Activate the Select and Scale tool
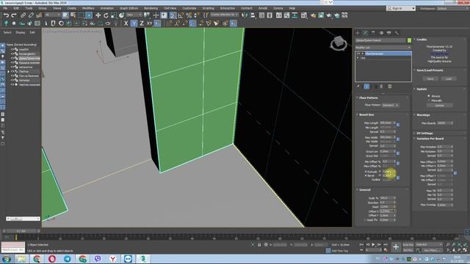The width and height of the screenshot is (470, 264). coord(114,15)
